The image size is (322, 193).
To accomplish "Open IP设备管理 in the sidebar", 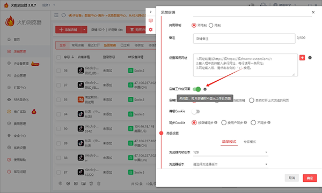I will [x=21, y=64].
